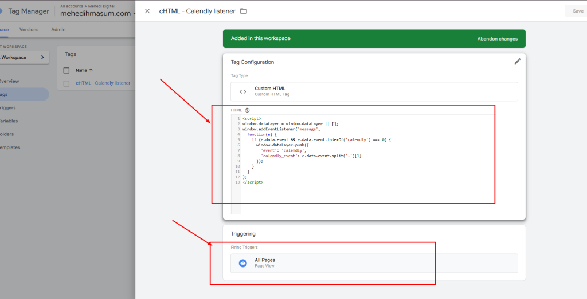Select the All Pages trigger eye icon
Viewport: 587px width, 299px height.
pyautogui.click(x=243, y=263)
